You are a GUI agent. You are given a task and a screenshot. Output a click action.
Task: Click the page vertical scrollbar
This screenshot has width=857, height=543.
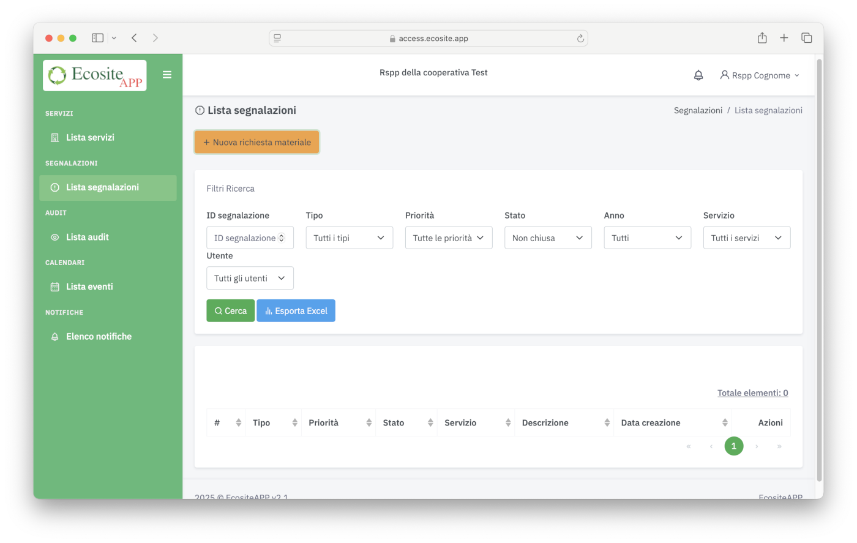[x=820, y=269]
